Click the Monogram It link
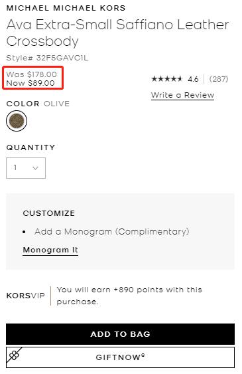 click(x=50, y=250)
